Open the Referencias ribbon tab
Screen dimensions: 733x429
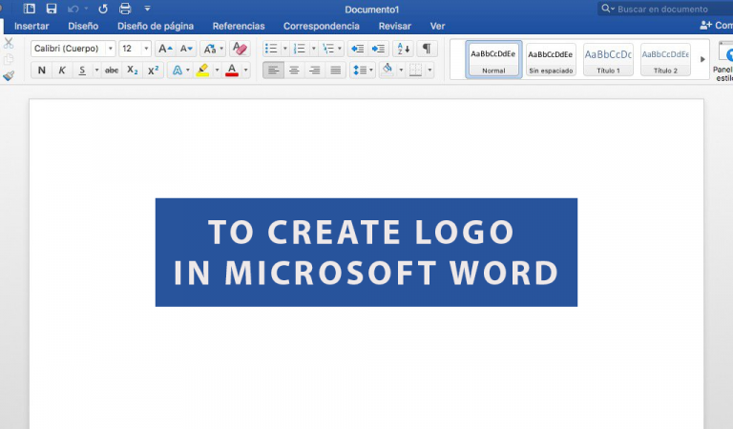pyautogui.click(x=239, y=26)
